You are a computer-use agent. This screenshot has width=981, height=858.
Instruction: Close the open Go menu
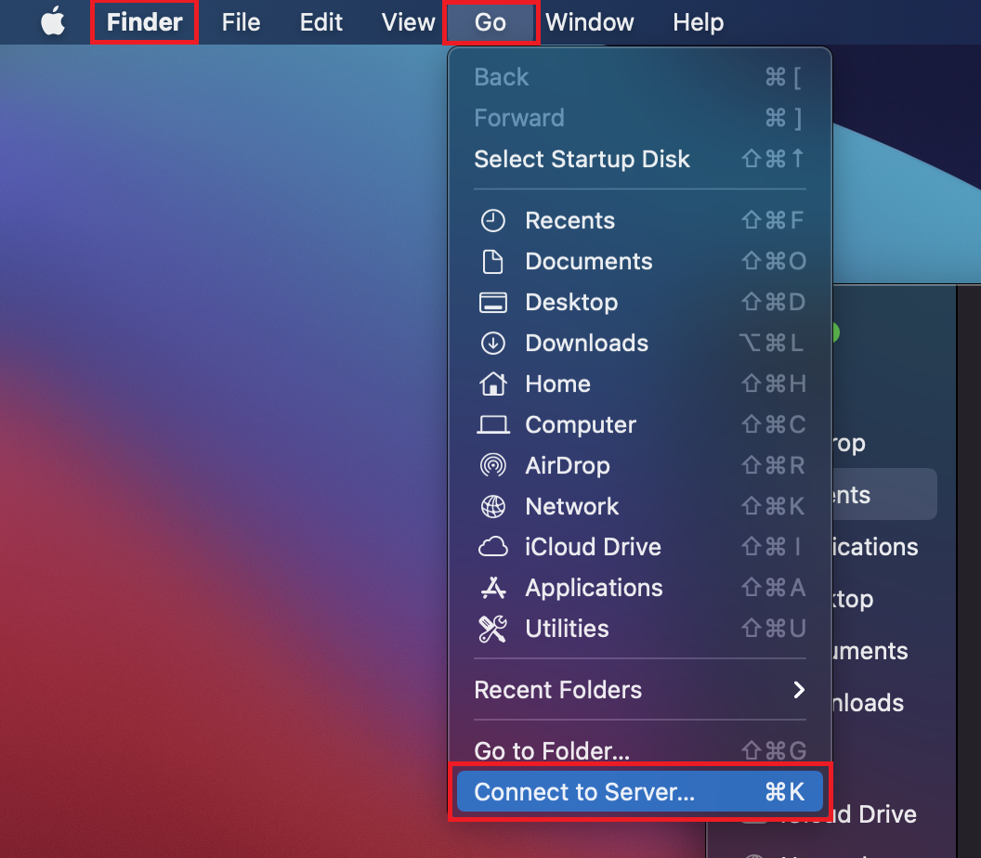490,22
